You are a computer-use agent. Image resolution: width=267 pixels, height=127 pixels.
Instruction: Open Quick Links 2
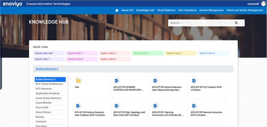pos(82,53)
